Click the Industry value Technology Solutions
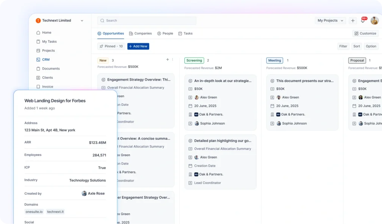The width and height of the screenshot is (382, 224). point(87,180)
